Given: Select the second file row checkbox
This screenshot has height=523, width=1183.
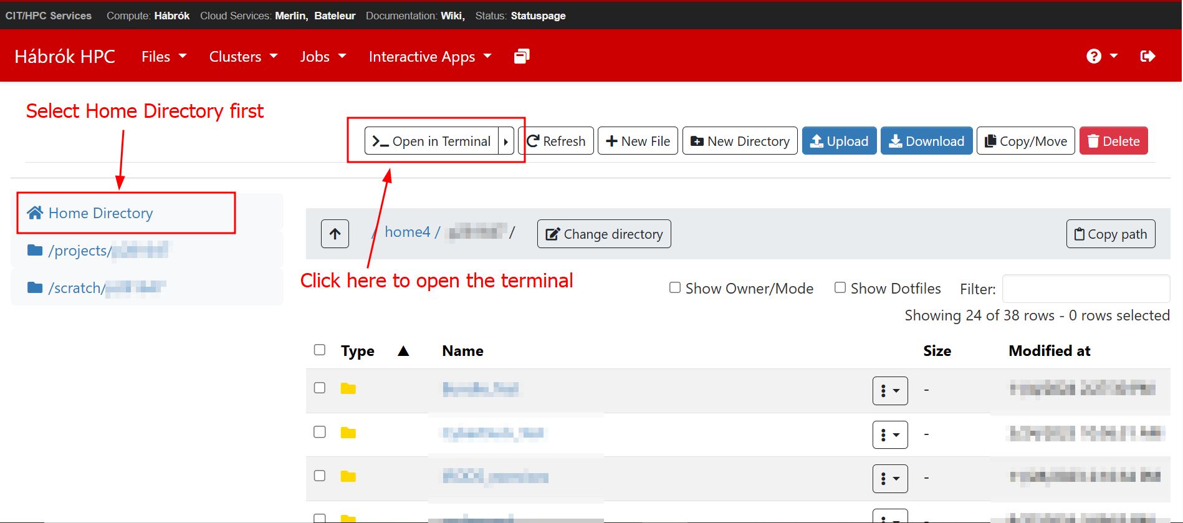Looking at the screenshot, I should click(320, 432).
